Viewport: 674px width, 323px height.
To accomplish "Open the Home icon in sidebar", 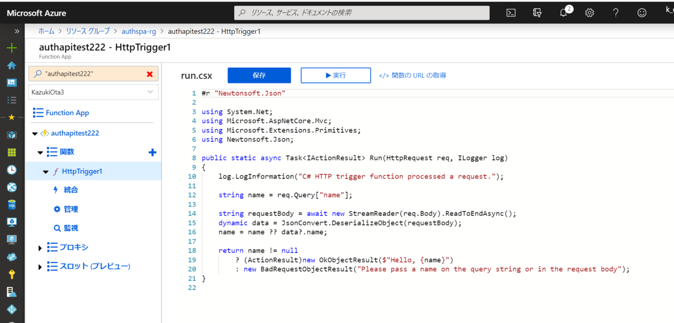I will (11, 65).
